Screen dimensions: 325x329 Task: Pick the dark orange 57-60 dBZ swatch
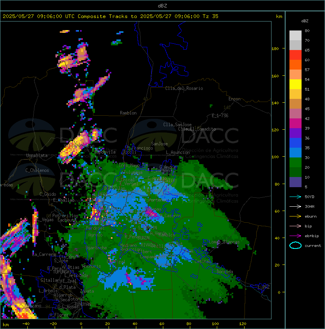coord(295,65)
